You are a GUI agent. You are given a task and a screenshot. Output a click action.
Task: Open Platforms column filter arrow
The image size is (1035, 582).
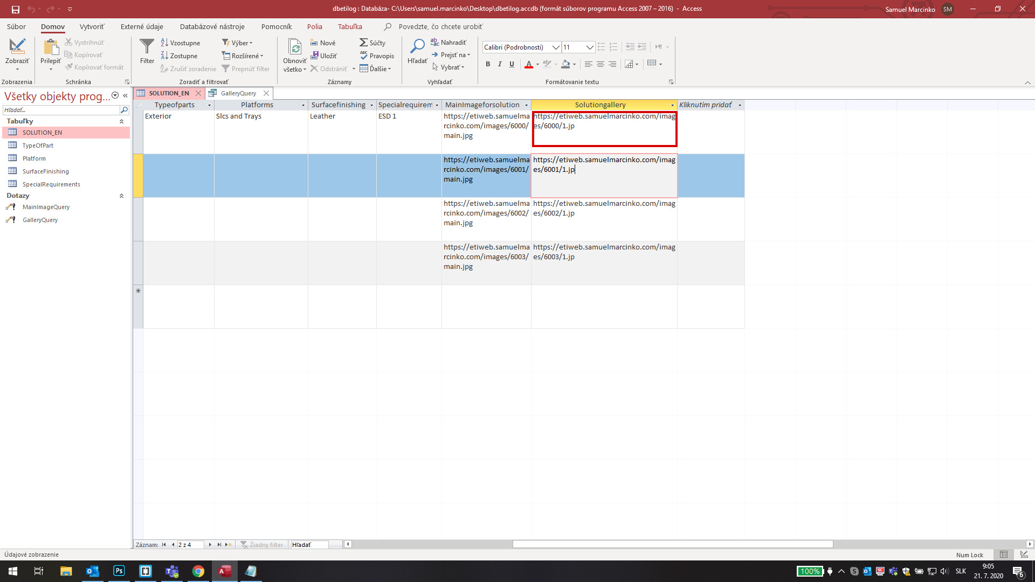(x=303, y=105)
